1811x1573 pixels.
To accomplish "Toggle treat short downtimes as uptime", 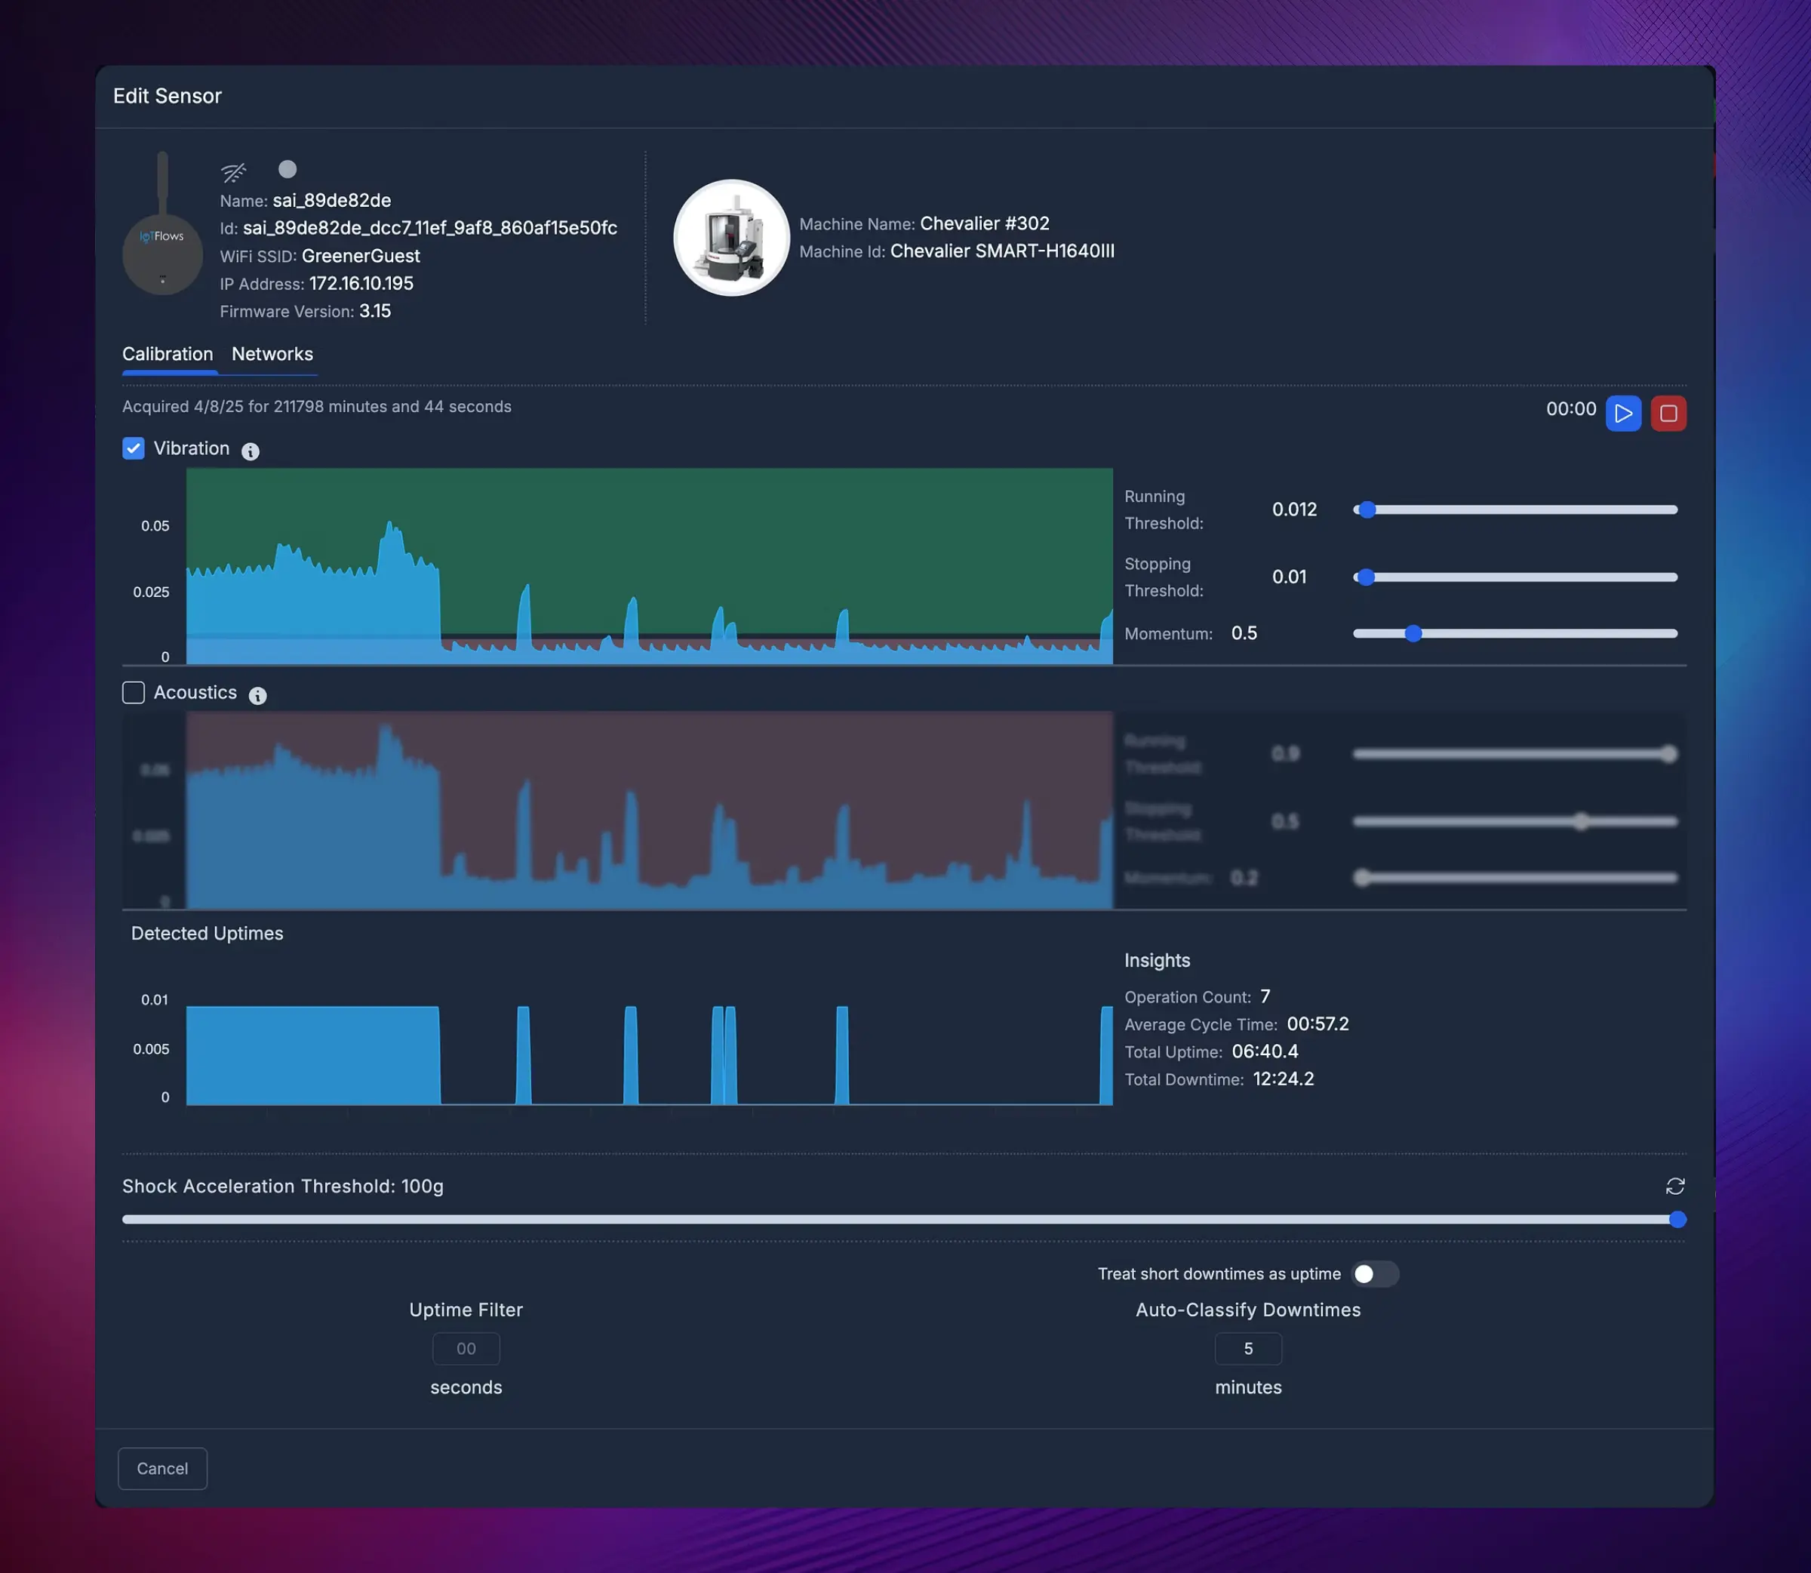I will pyautogui.click(x=1374, y=1273).
